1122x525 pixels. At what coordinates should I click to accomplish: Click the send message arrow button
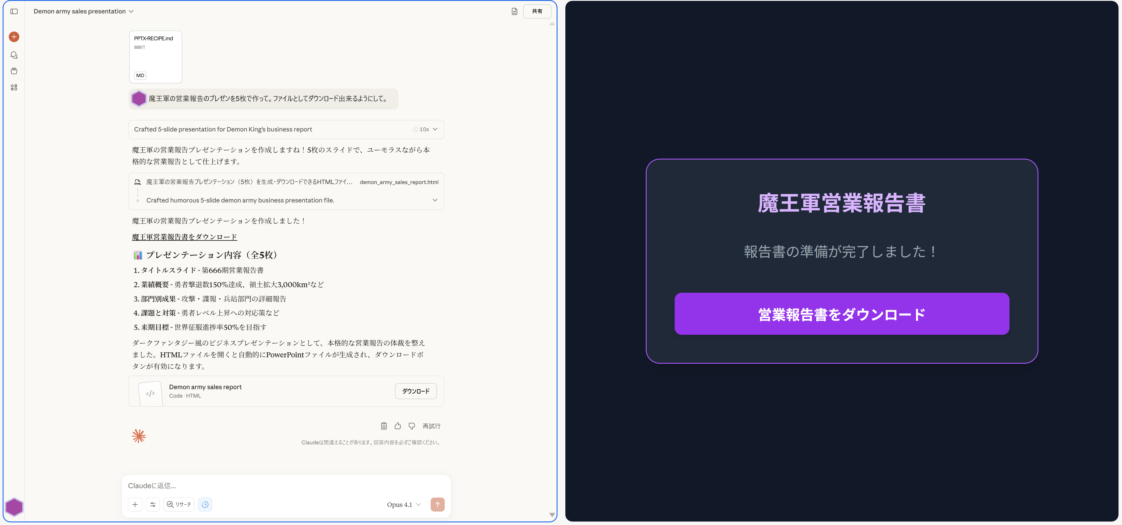pos(437,505)
